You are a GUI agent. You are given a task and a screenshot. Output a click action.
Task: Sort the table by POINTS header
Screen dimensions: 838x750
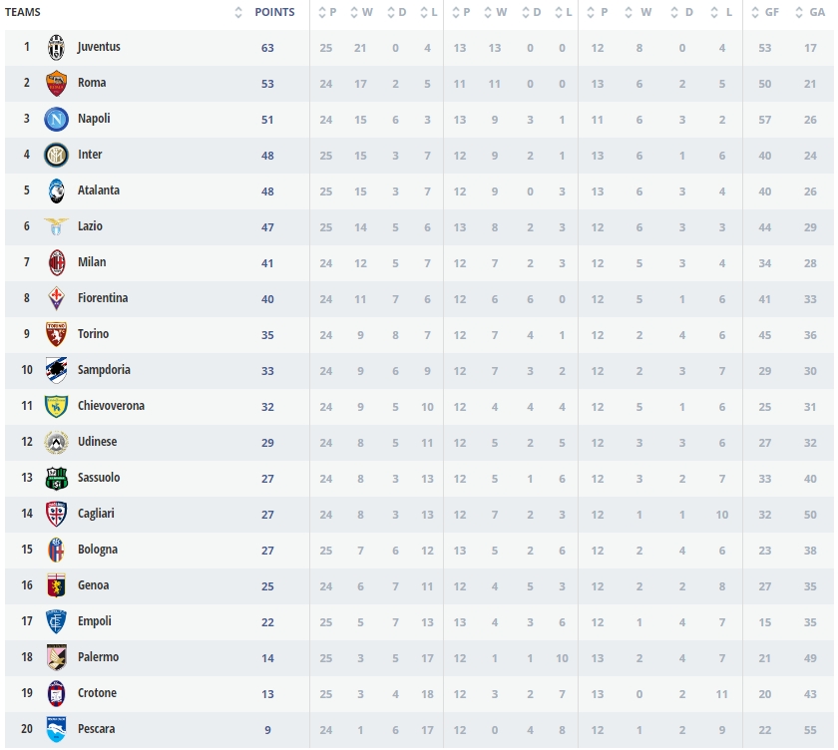click(x=274, y=13)
